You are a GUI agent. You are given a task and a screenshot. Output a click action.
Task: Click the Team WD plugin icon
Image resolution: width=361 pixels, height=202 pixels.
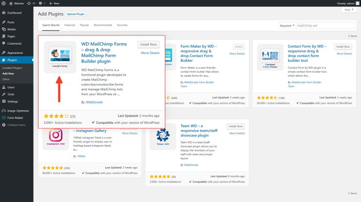point(163,137)
